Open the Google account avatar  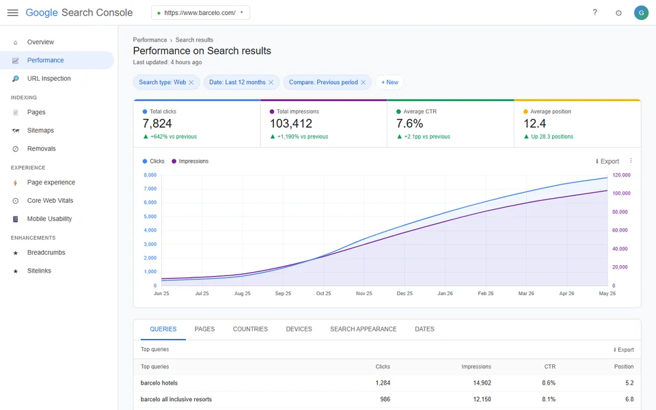click(641, 13)
